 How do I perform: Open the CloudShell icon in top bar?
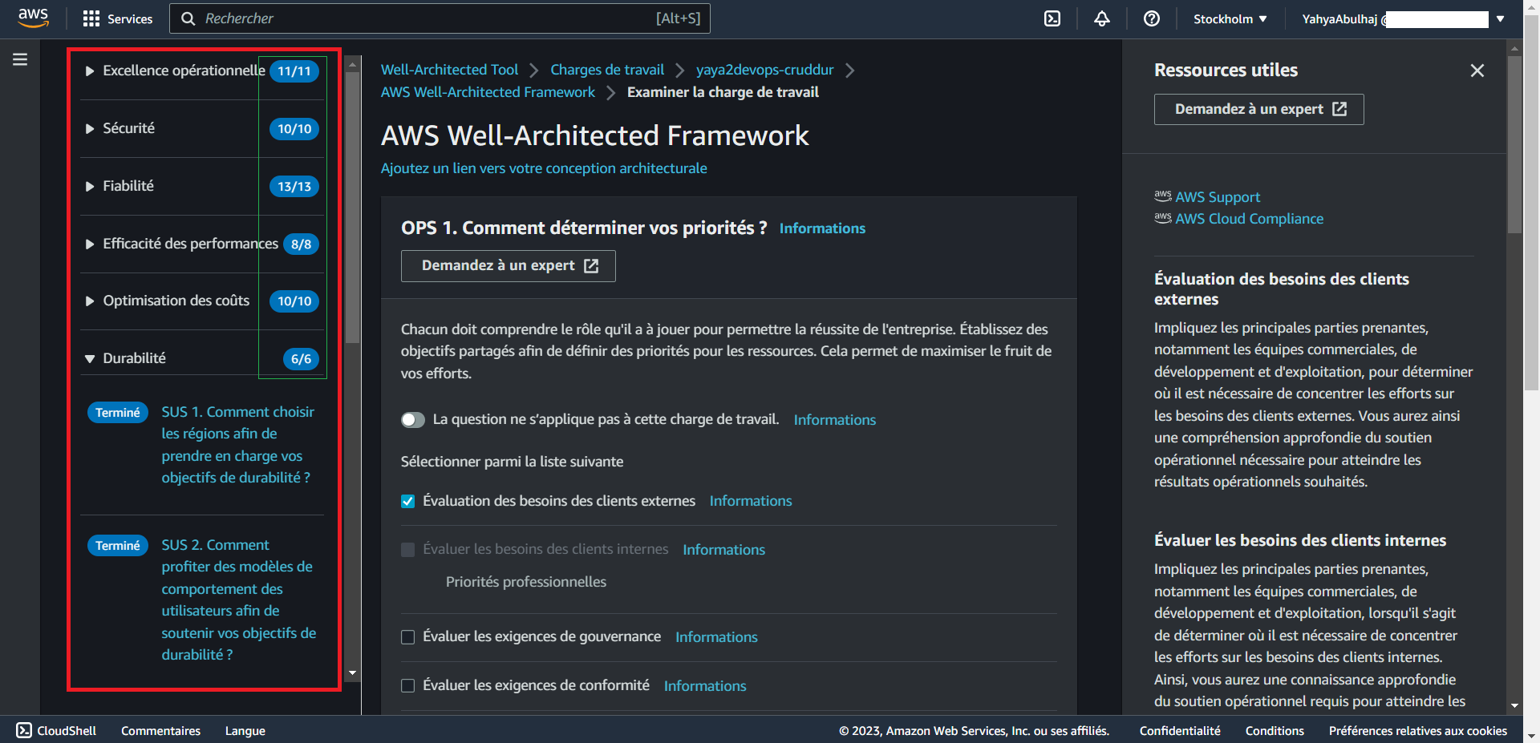[x=1052, y=18]
